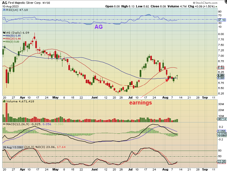
Task: Click the red 6.44 MA price tag
Action: [221, 68]
